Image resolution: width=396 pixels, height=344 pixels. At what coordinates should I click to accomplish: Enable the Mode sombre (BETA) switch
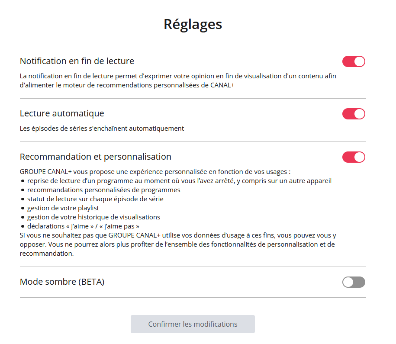point(354,283)
